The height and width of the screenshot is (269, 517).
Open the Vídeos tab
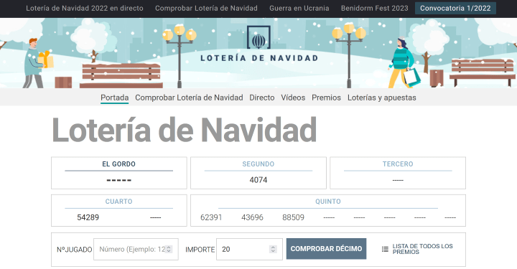click(x=293, y=98)
